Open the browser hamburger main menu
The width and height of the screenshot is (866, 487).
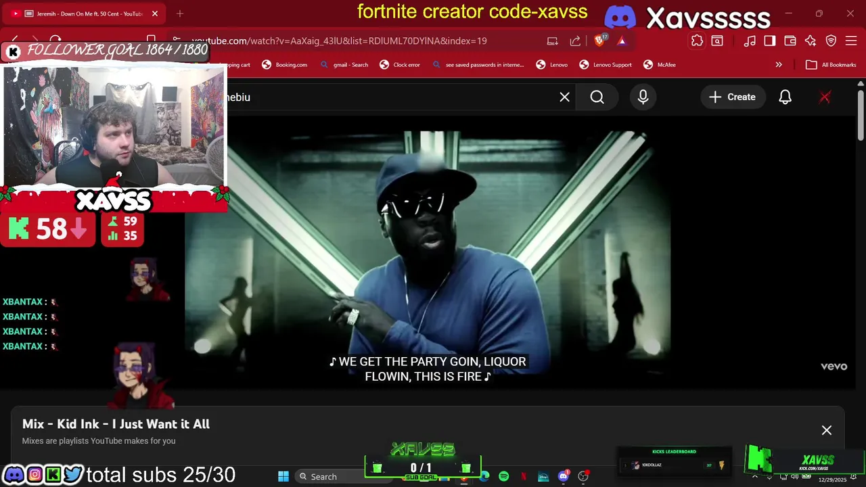[852, 41]
